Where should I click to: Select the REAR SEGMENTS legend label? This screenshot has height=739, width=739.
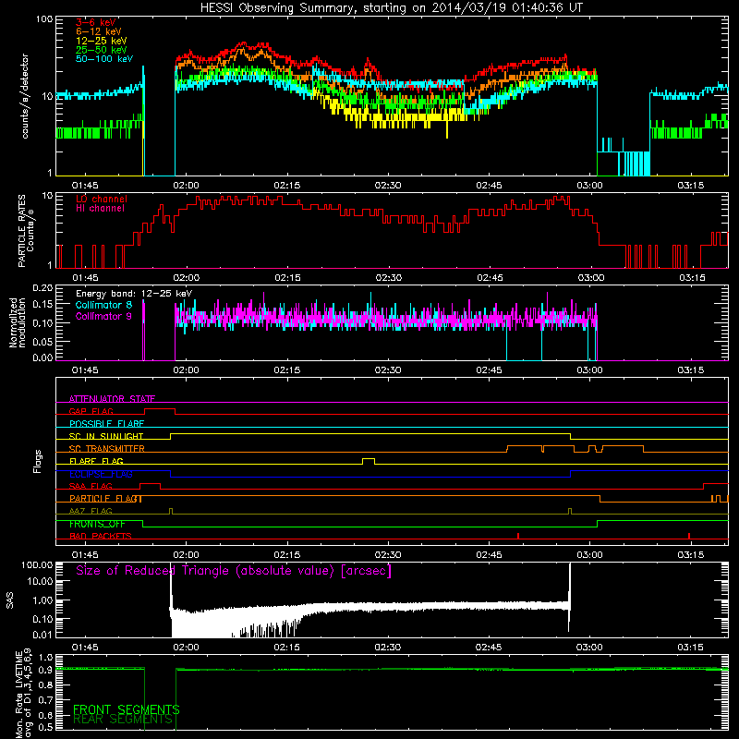coord(123,720)
